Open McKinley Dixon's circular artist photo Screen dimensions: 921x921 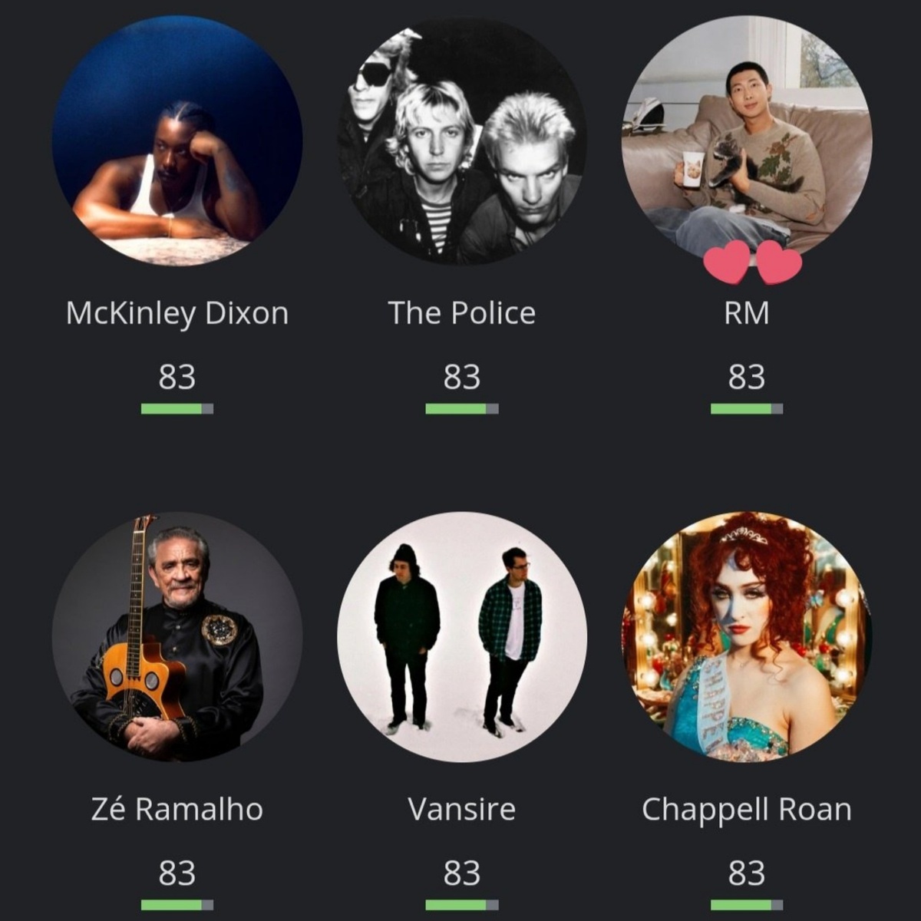pos(177,140)
